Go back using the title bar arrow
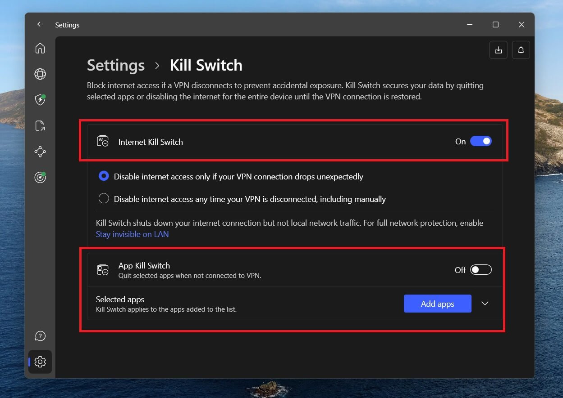The image size is (563, 398). pyautogui.click(x=40, y=25)
